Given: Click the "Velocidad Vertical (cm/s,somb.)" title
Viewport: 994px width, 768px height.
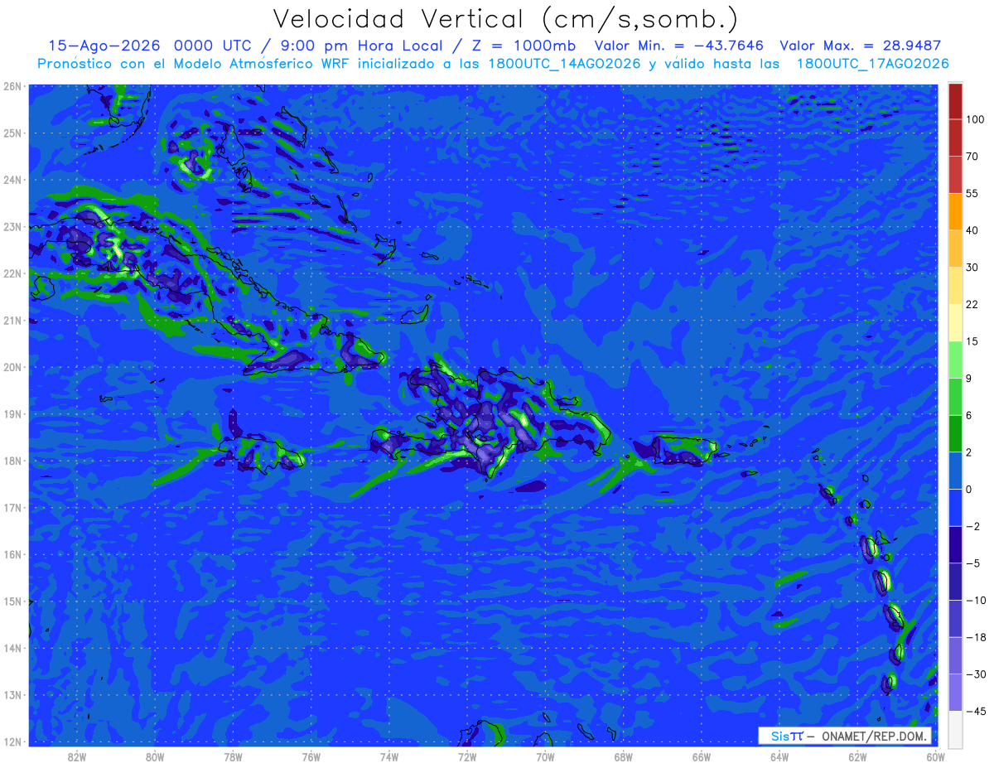Looking at the screenshot, I should coord(505,20).
